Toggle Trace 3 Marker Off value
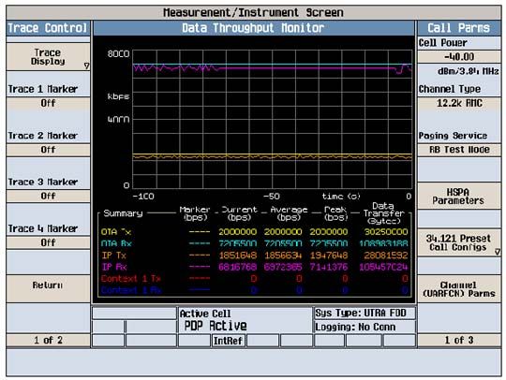The image size is (506, 380). click(x=48, y=196)
